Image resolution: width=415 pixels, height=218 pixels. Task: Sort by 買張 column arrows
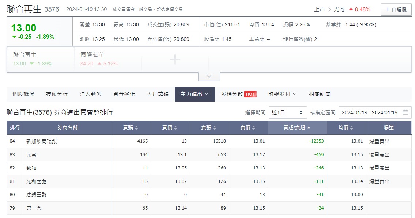click(136, 128)
